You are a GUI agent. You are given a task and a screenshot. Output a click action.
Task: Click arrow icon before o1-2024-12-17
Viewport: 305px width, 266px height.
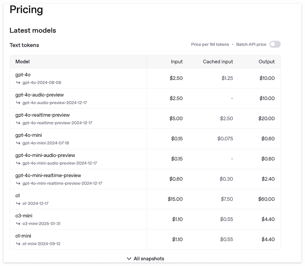pos(18,204)
